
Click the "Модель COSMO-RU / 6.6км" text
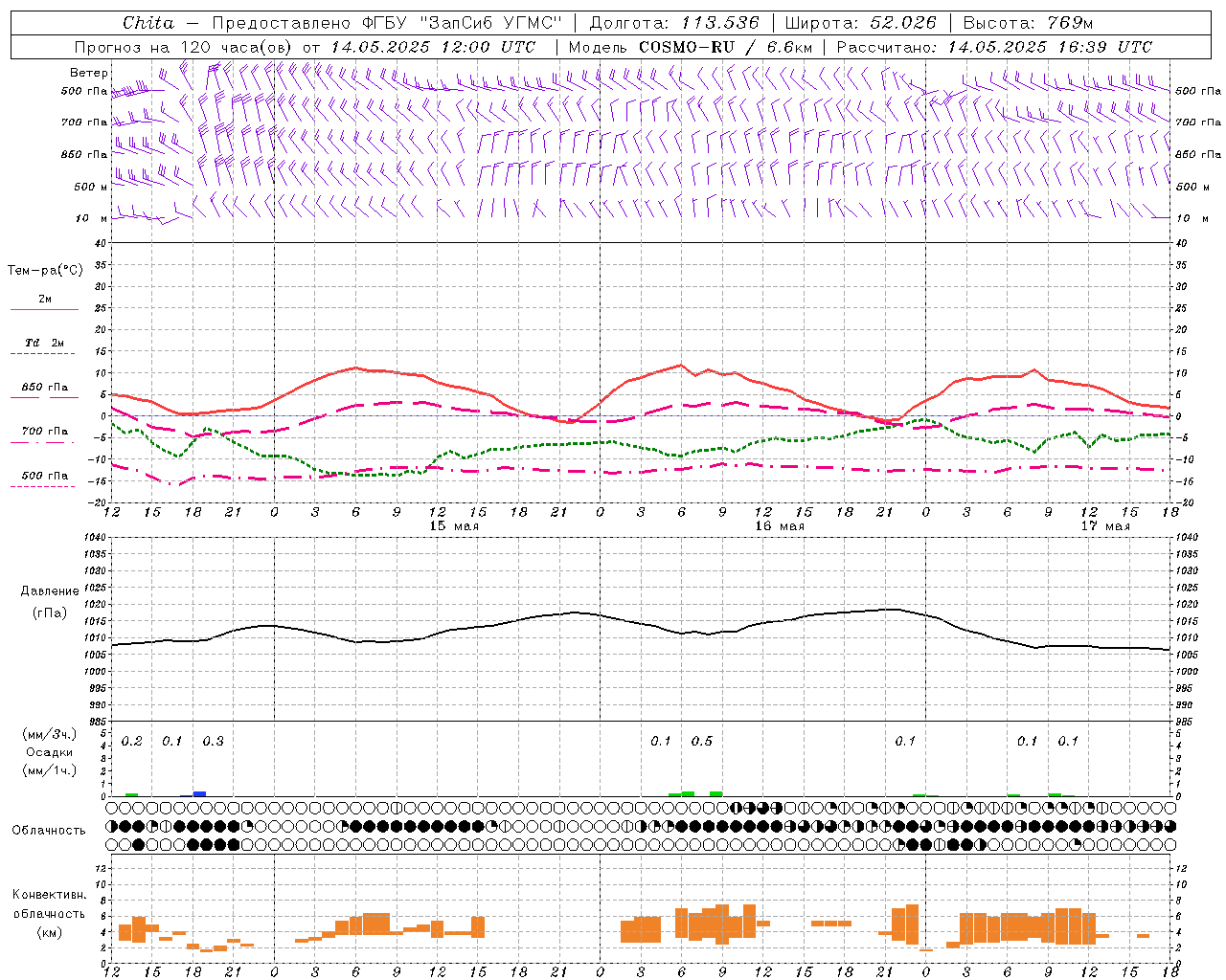[x=691, y=47]
